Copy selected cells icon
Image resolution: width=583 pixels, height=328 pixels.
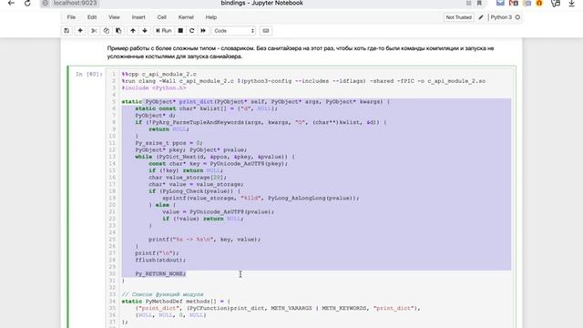(106, 30)
